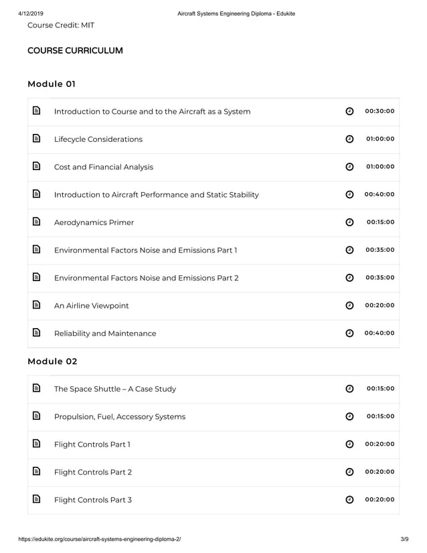The height and width of the screenshot is (553, 427).
Task: Open the Reliability and Maintenance lesson
Action: pos(105,333)
